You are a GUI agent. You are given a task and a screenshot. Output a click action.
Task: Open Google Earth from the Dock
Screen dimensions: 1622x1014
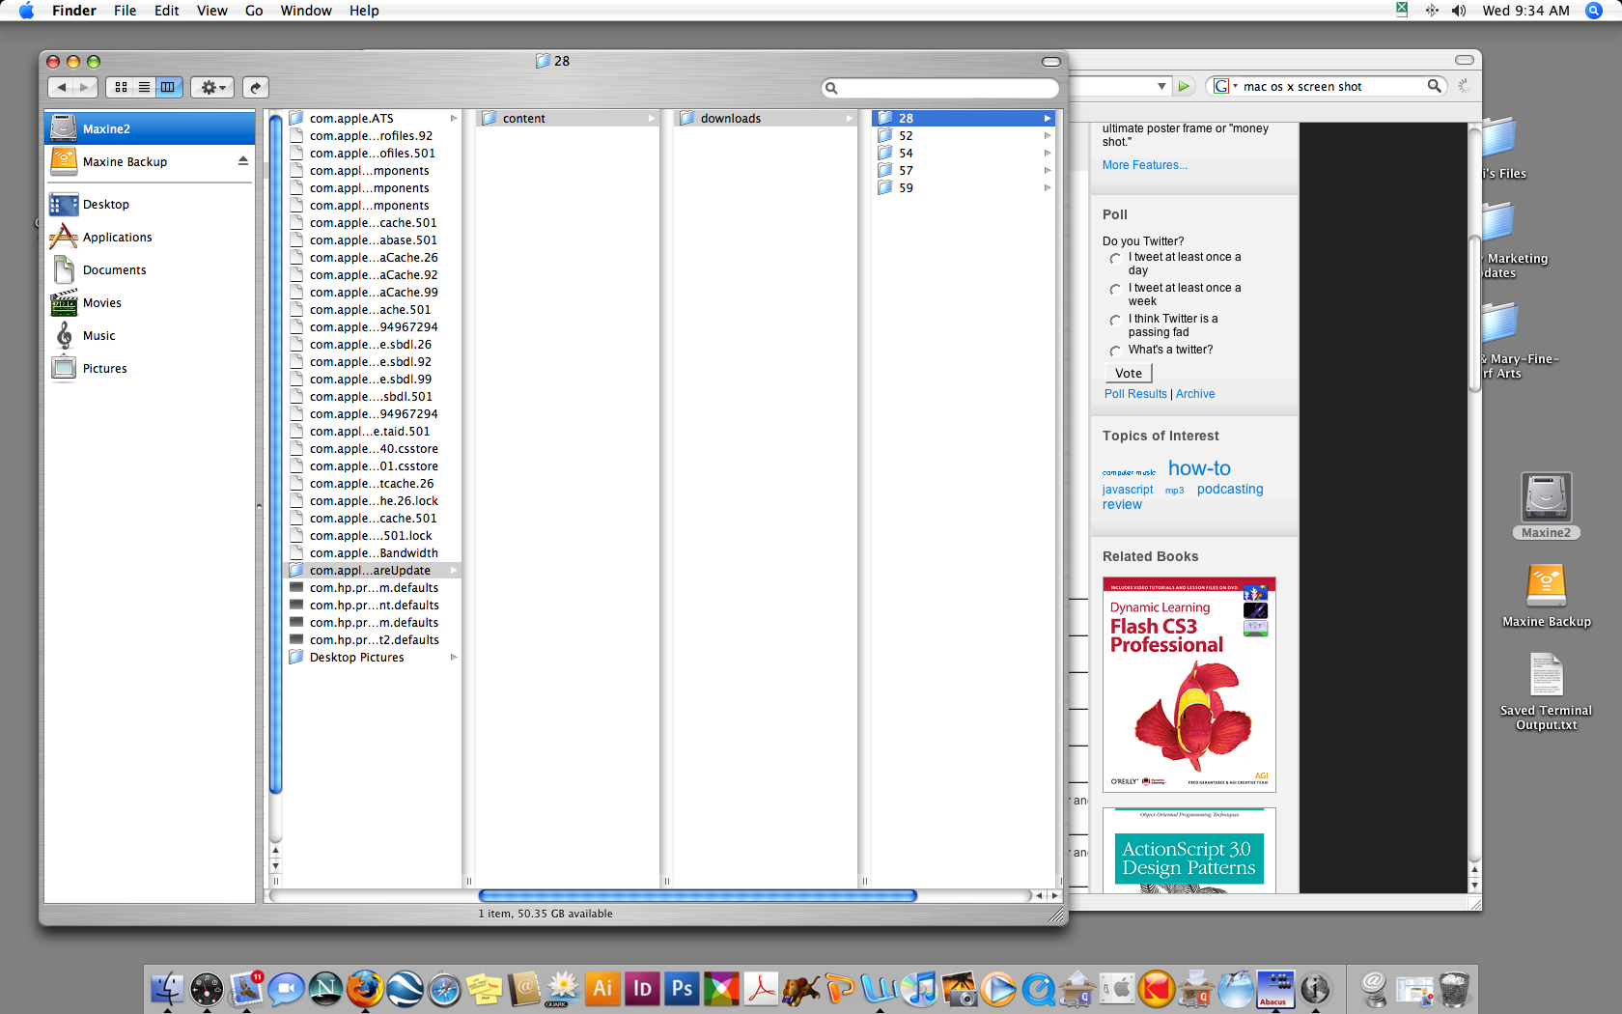point(405,988)
